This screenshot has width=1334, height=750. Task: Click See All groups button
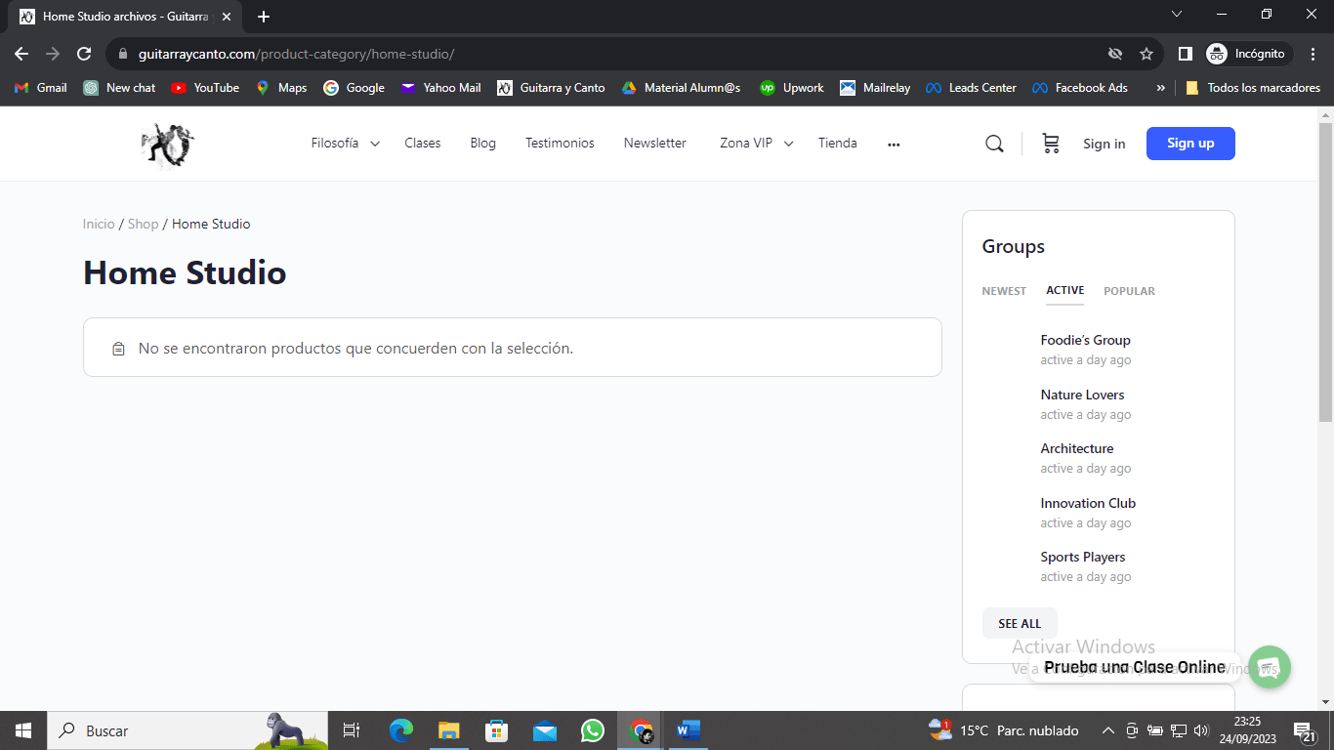click(1020, 623)
